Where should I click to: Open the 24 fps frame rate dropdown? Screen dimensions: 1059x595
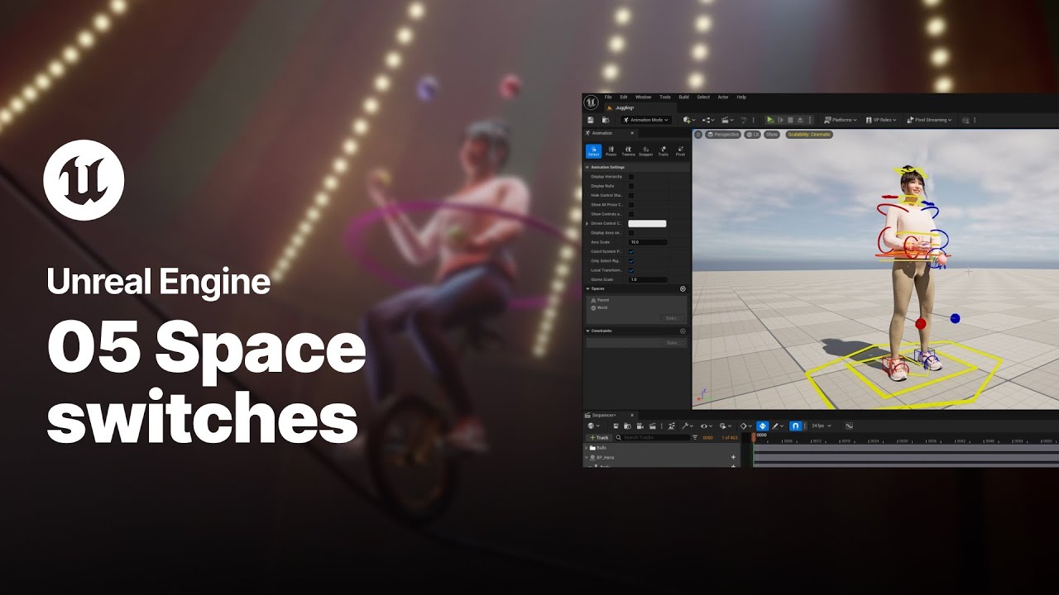pos(820,426)
